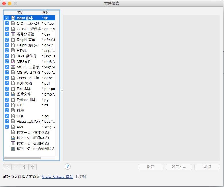This screenshot has height=187, width=224.
Task: Click the 图片文件 picture icon
Action: coord(13,94)
